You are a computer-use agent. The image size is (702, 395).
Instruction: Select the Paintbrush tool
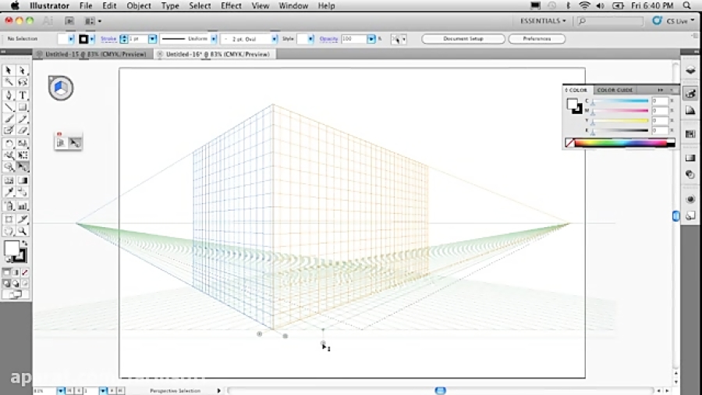(x=9, y=119)
